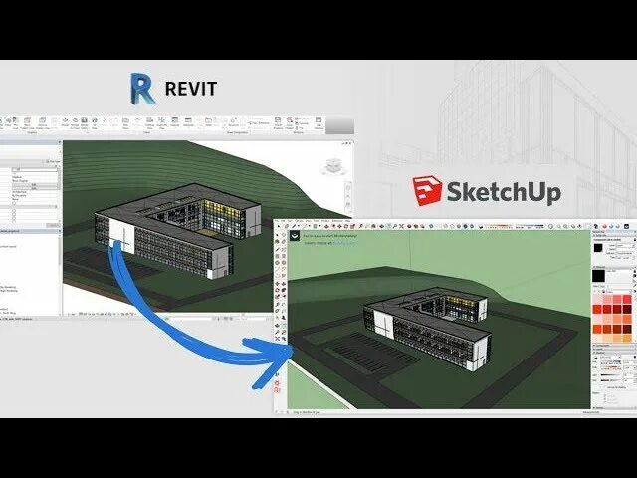Open Schedules in Revit ribbon
The height and width of the screenshot is (478, 637).
coord(188,119)
